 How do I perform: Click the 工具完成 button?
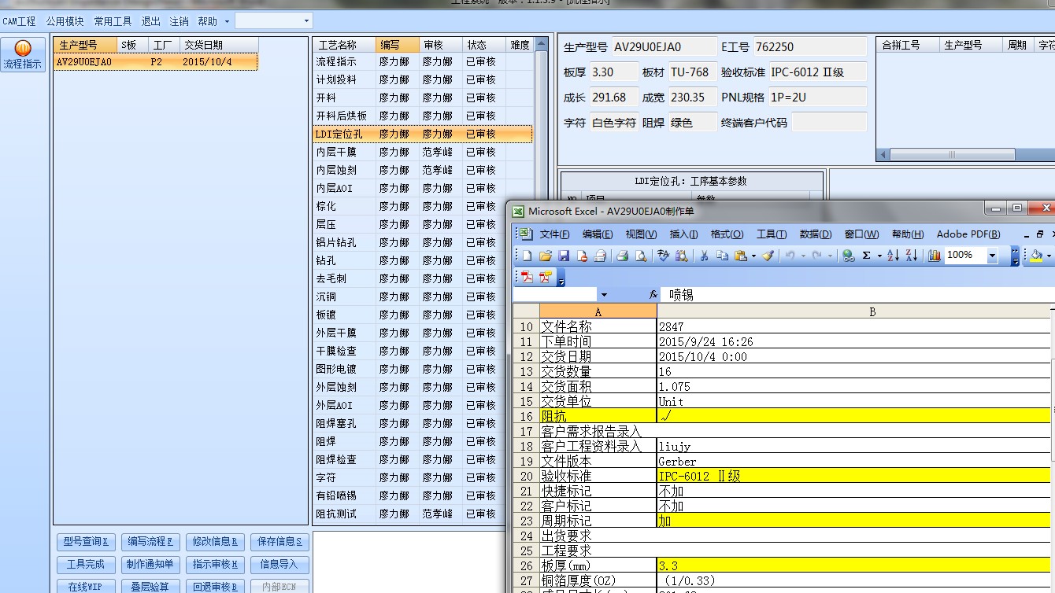(87, 565)
